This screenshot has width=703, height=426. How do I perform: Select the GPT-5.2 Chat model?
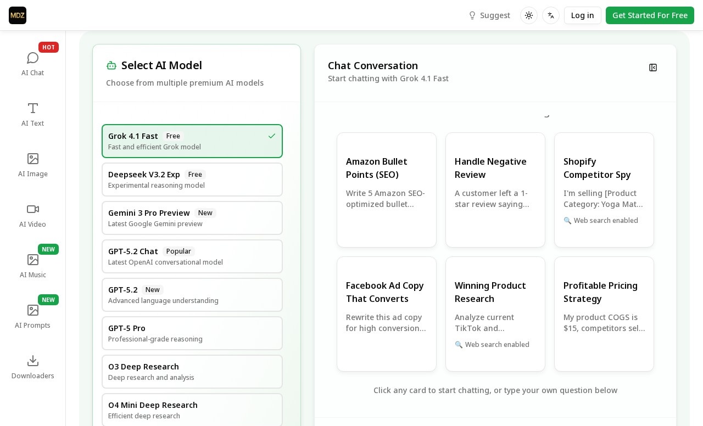click(192, 256)
